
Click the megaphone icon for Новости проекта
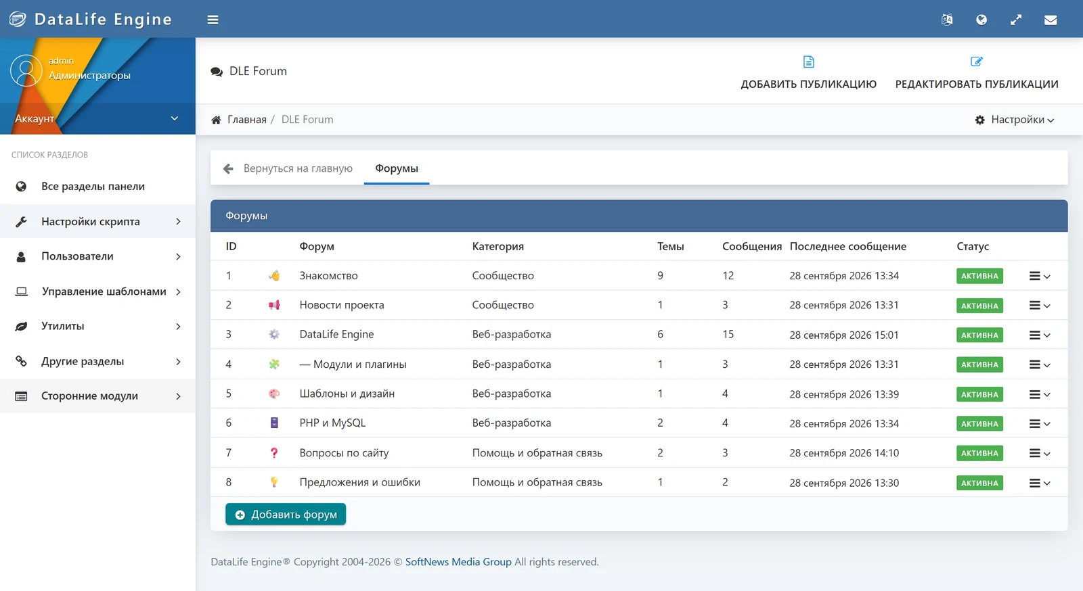point(274,305)
